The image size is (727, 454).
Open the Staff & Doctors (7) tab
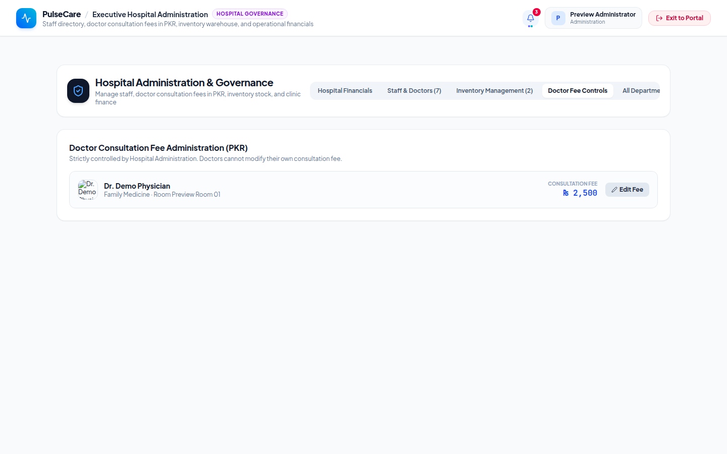[414, 91]
